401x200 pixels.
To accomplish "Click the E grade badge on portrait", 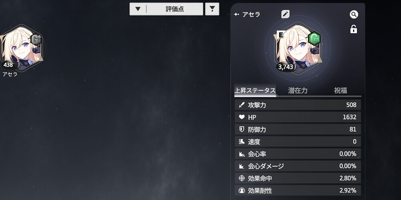I will pos(281,34).
